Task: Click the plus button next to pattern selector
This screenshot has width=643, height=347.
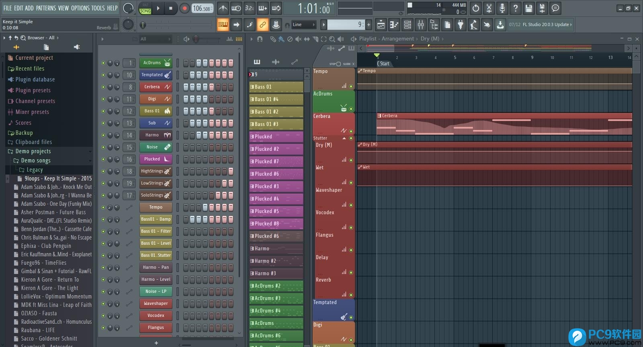Action: 369,25
